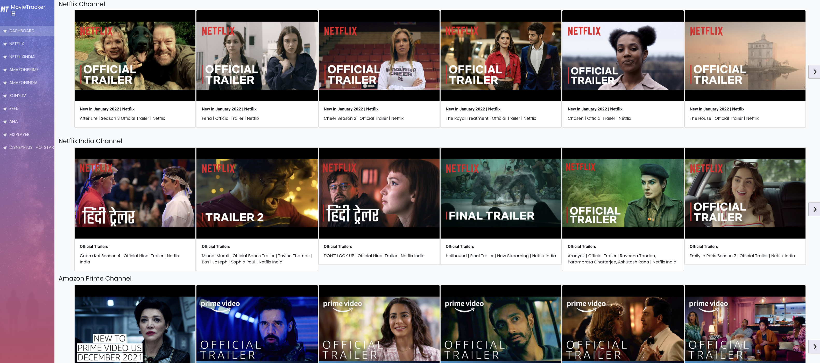Click the film strip icon under MovieTracker
Viewport: 820px width, 363px height.
(13, 14)
